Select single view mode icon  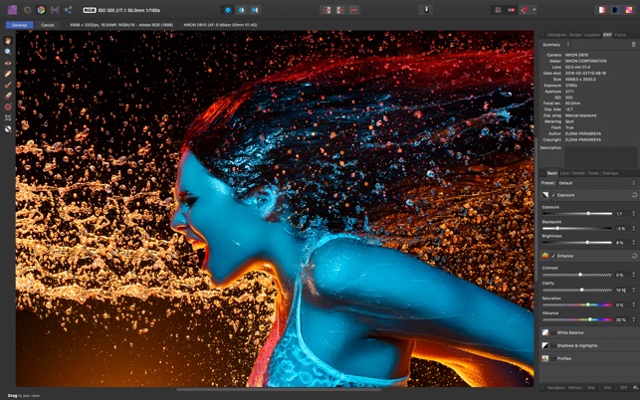click(x=228, y=10)
